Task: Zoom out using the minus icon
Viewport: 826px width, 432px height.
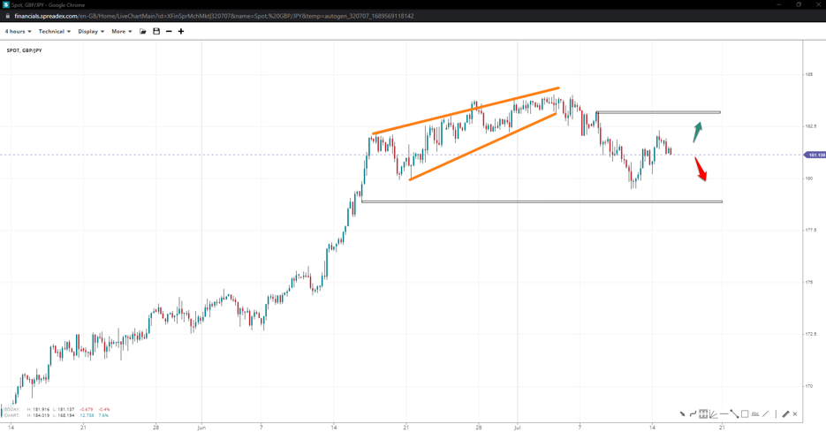Action: pos(169,32)
